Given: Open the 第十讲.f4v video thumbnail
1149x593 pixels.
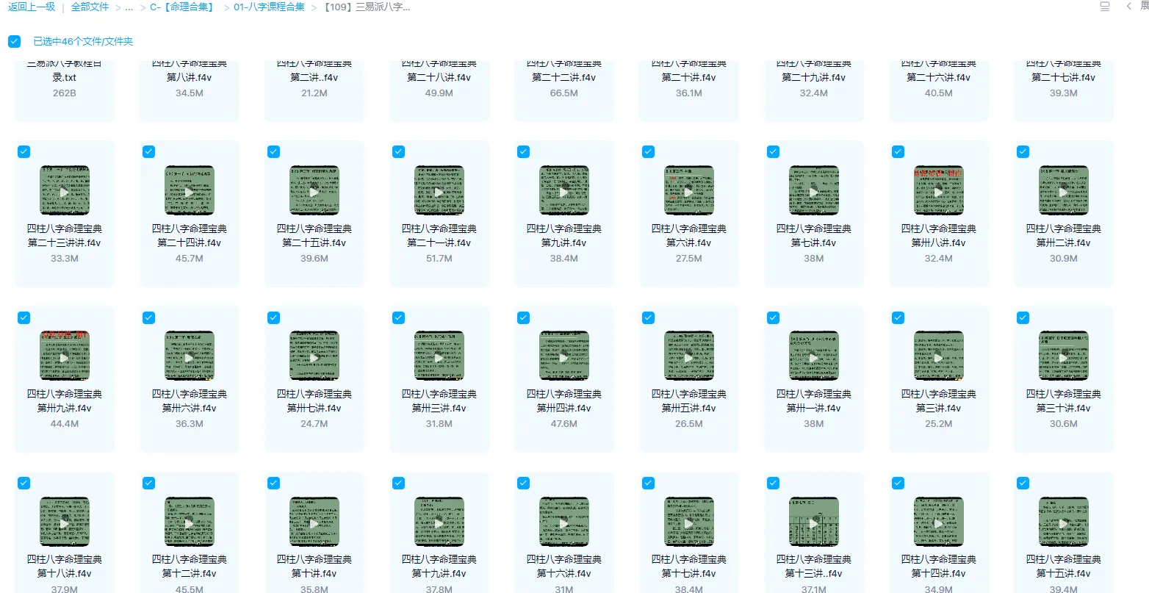Looking at the screenshot, I should pos(314,522).
